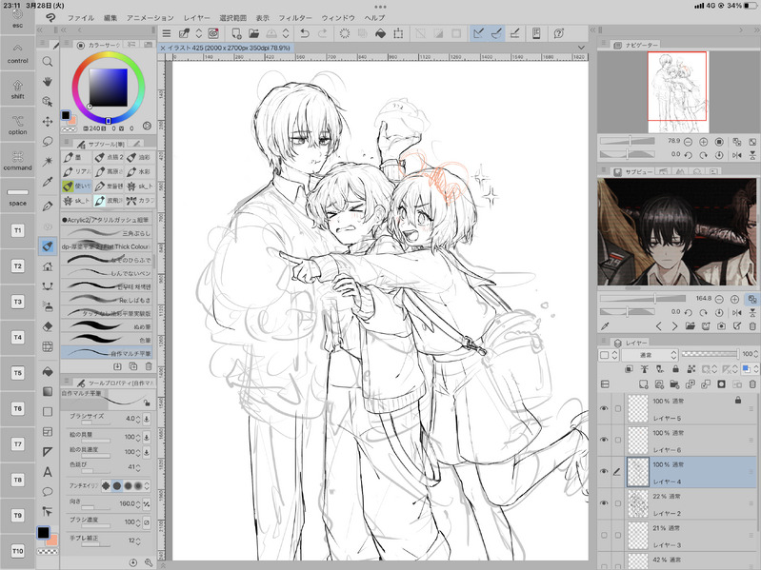The image size is (761, 570).
Task: Select the Pen tool
Action: click(x=47, y=206)
